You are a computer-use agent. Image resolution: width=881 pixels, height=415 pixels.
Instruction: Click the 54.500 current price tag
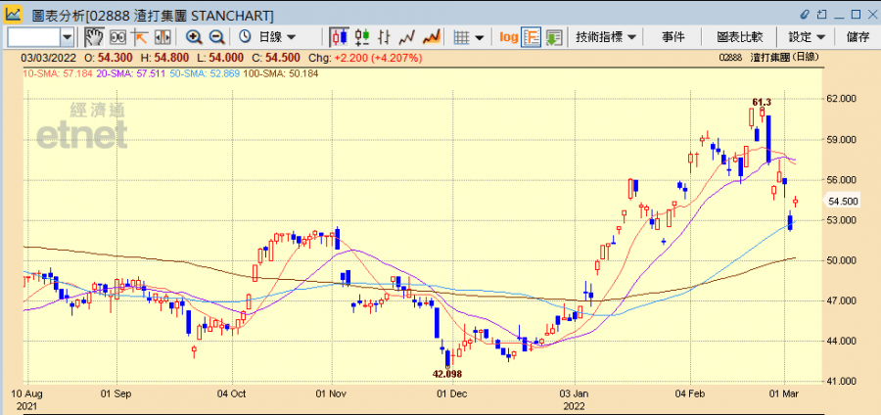point(842,201)
